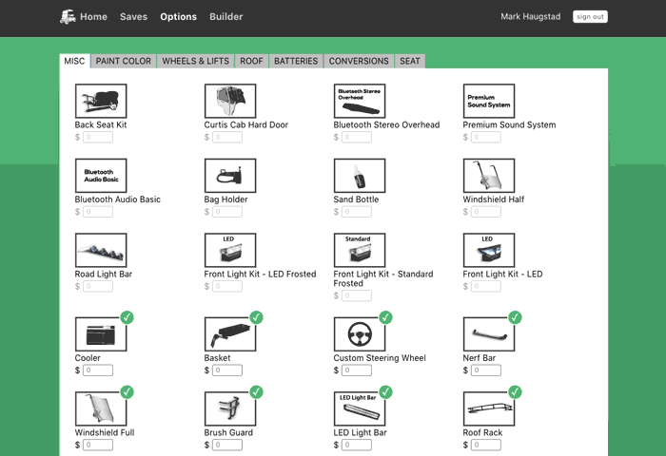The height and width of the screenshot is (456, 666).
Task: Focus the Brush Guard price field
Action: click(x=227, y=445)
